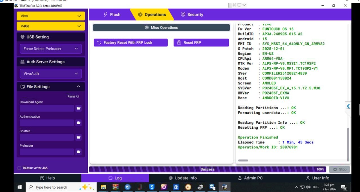This screenshot has height=192, width=360.
Task: Click the Reset All link
Action: click(x=73, y=96)
